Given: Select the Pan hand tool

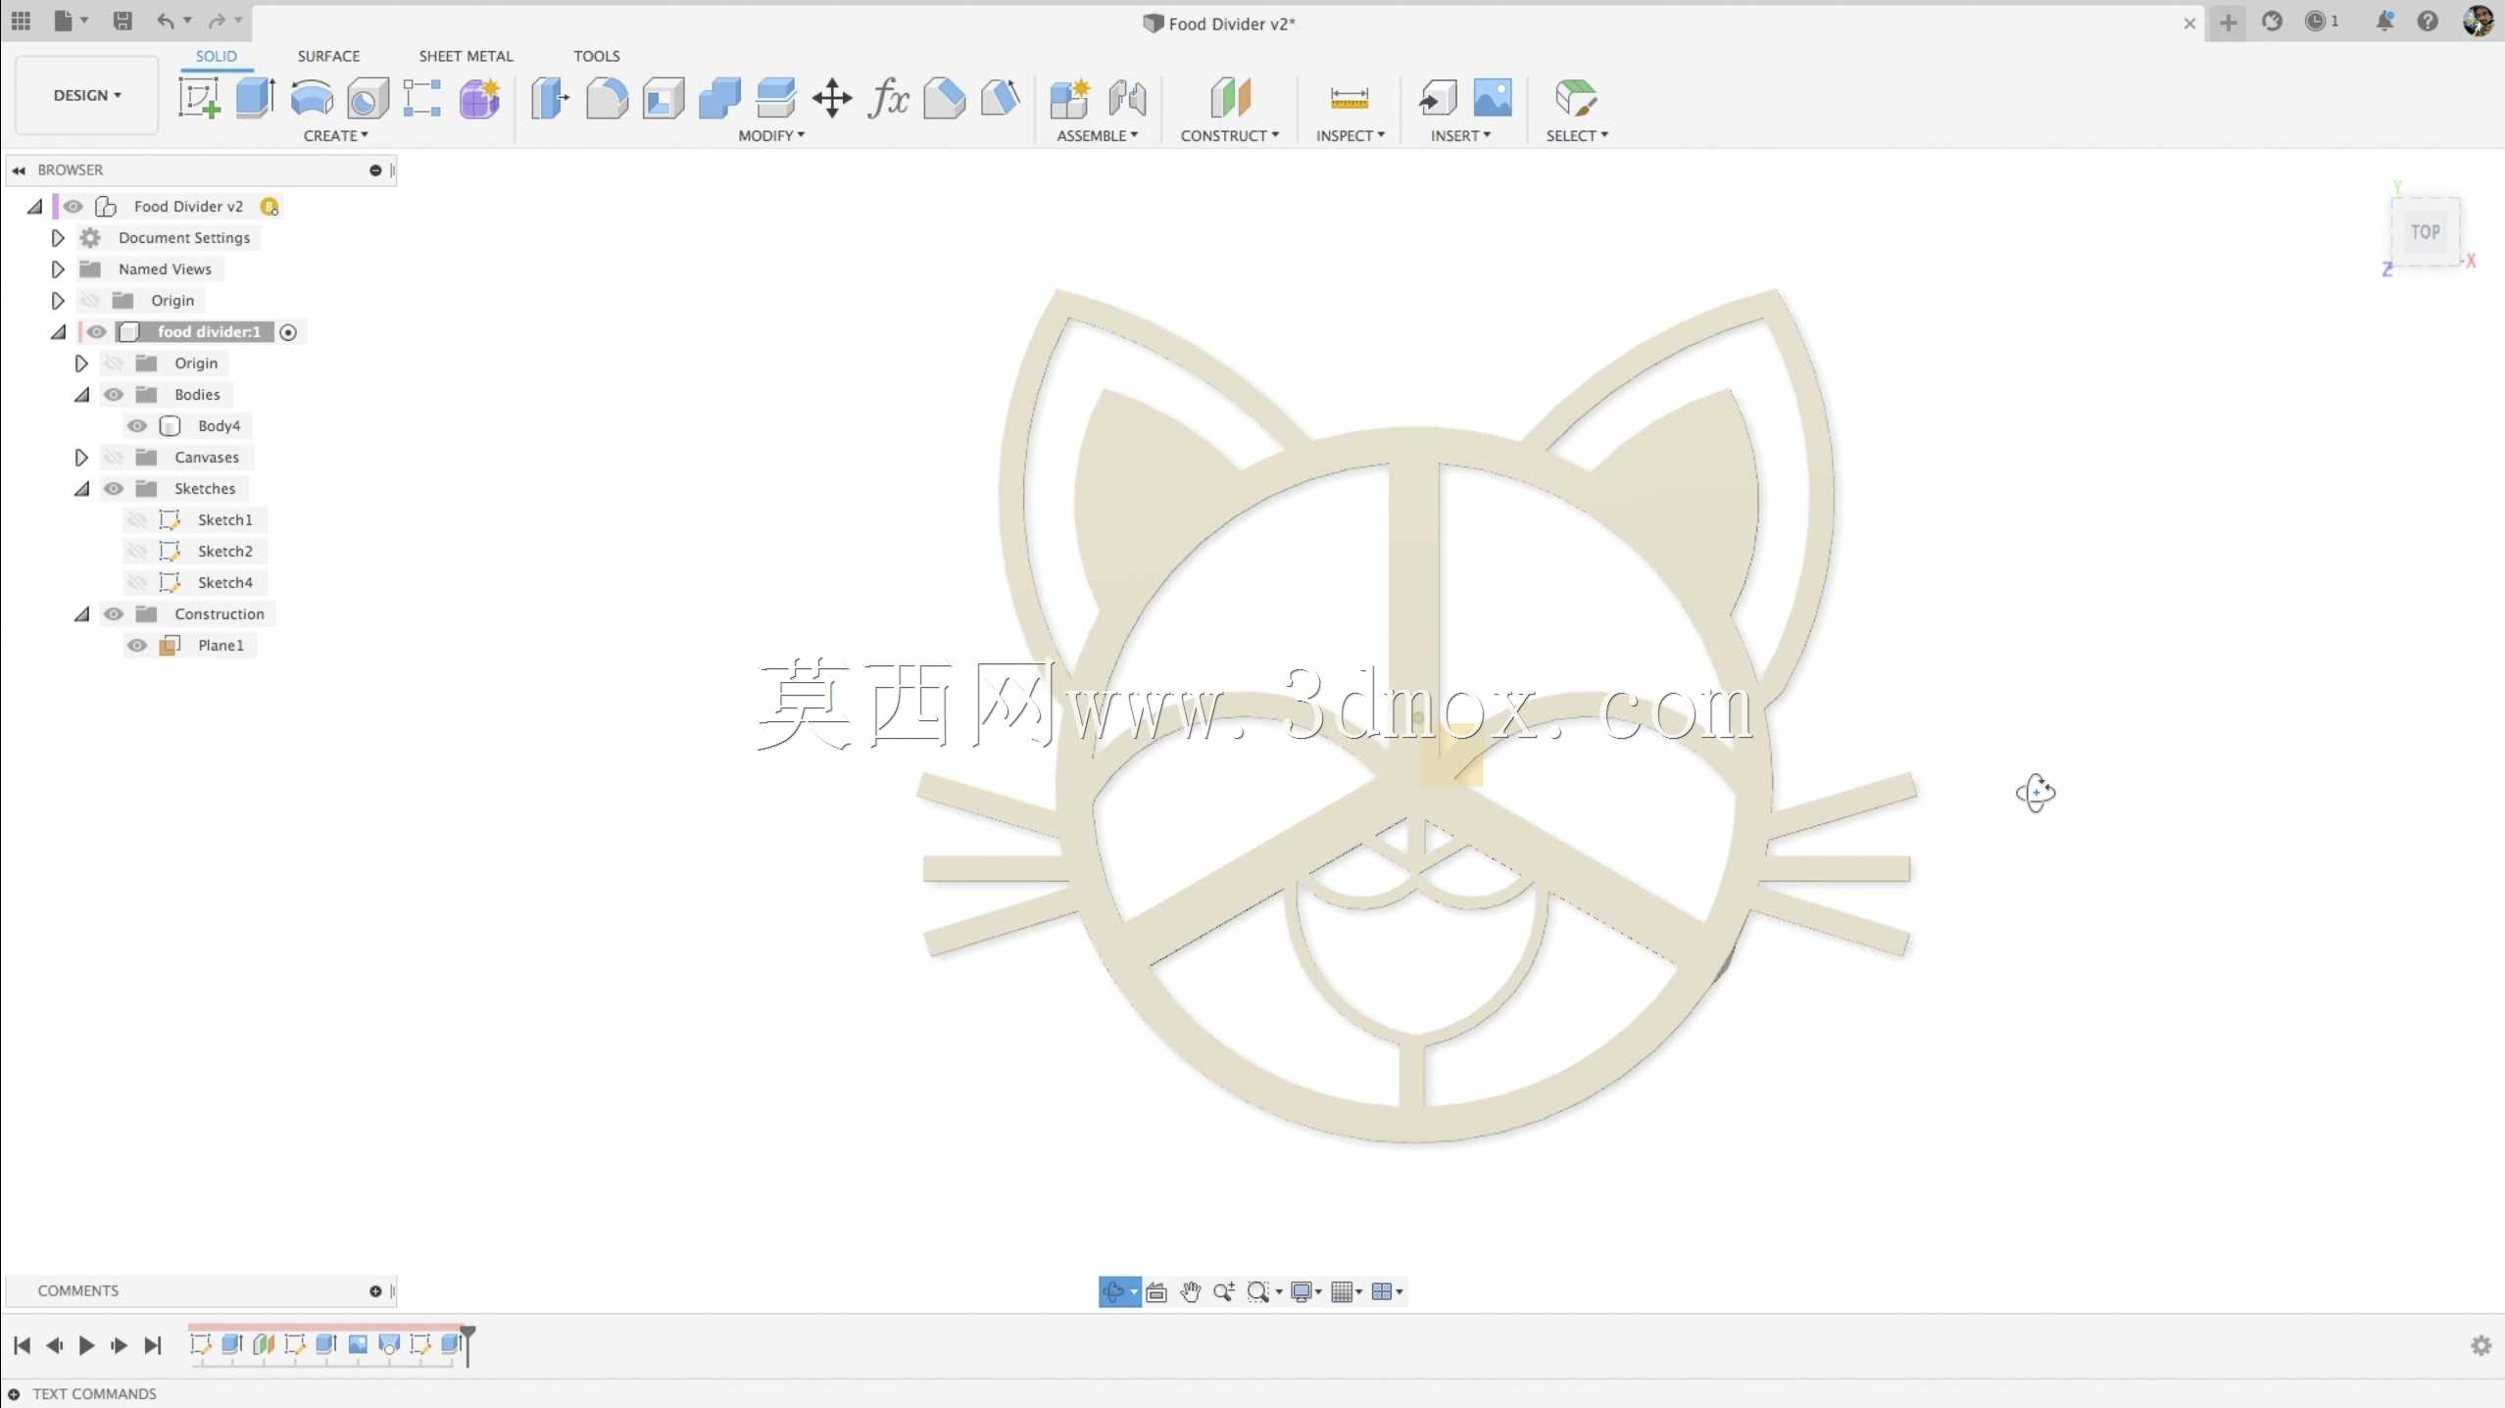Looking at the screenshot, I should click(1190, 1292).
